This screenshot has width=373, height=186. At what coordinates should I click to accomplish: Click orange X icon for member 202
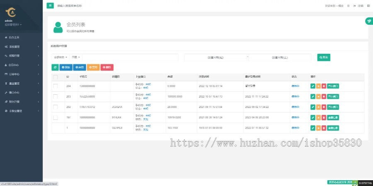318,107
